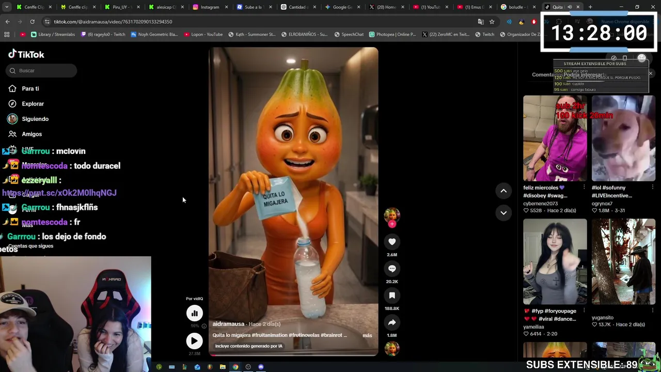Open the yugansito video thumbnail
This screenshot has height=372, width=661.
(623, 261)
